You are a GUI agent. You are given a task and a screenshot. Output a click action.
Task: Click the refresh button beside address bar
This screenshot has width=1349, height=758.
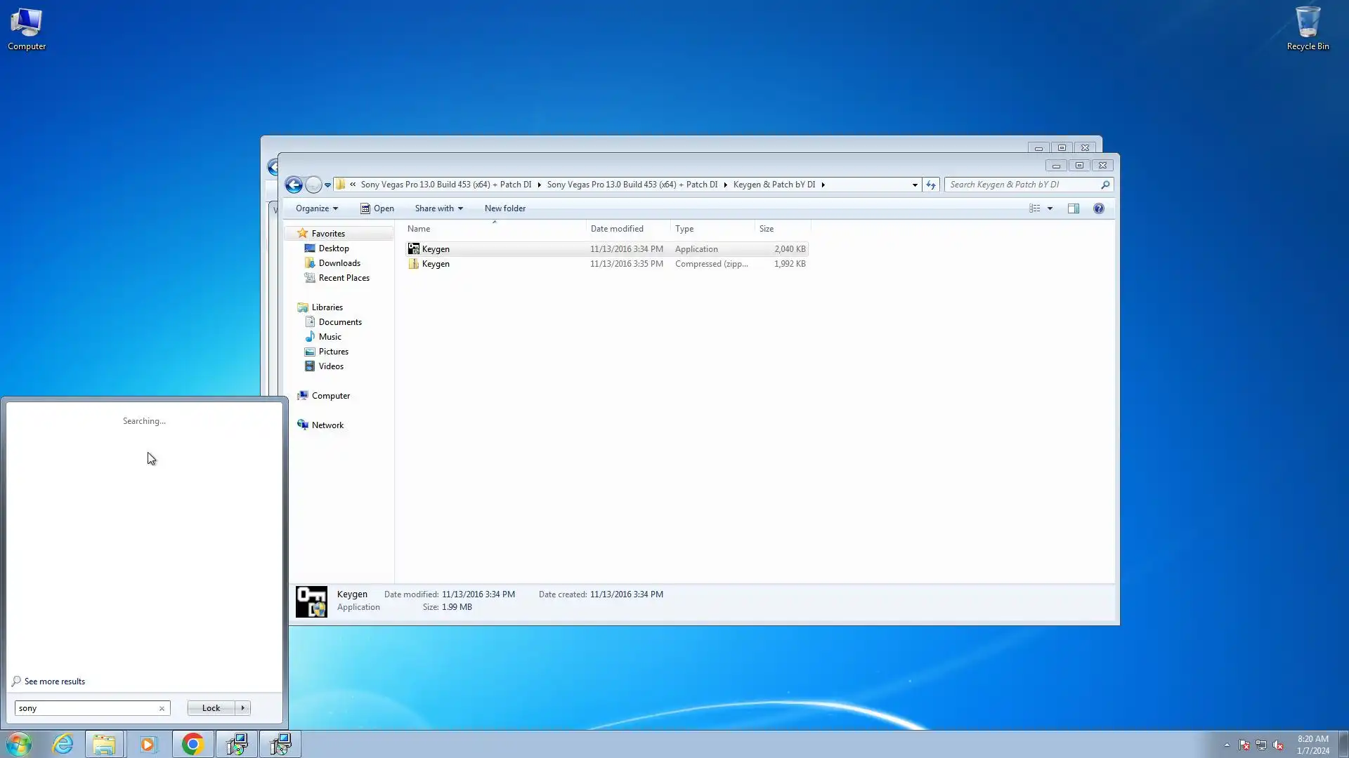930,185
